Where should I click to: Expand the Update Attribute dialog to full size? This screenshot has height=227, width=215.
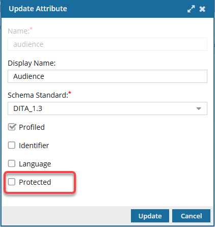click(191, 9)
